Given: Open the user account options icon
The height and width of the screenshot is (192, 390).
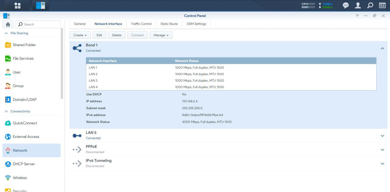Looking at the screenshot, I should pos(358,5).
